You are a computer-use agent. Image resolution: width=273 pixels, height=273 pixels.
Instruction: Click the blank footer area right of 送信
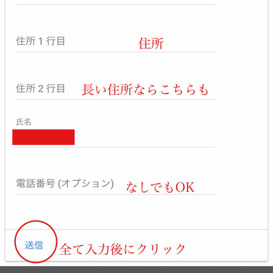pyautogui.click(x=226, y=245)
